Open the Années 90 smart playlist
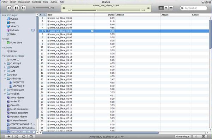This screenshot has width=212, height=139. coord(13,101)
